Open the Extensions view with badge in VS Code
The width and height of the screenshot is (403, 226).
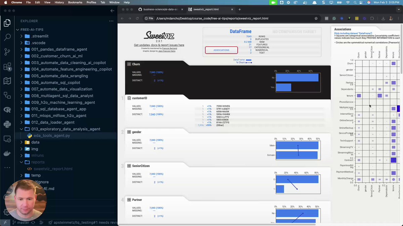point(7,67)
